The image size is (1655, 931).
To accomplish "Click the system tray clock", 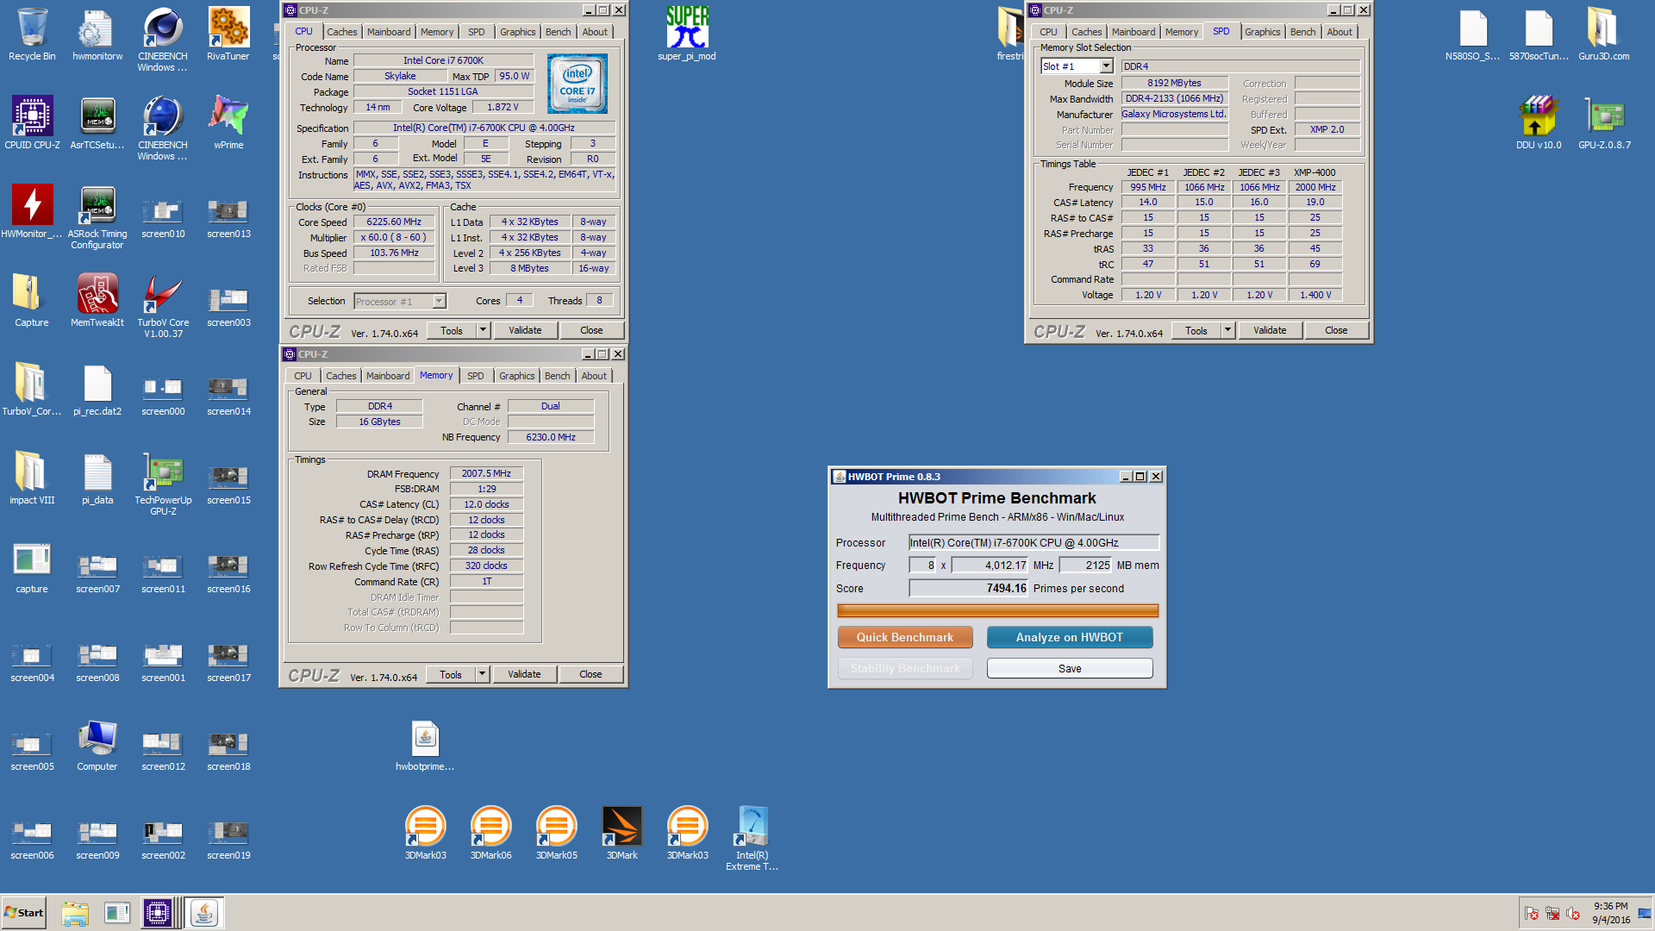I will click(1610, 913).
